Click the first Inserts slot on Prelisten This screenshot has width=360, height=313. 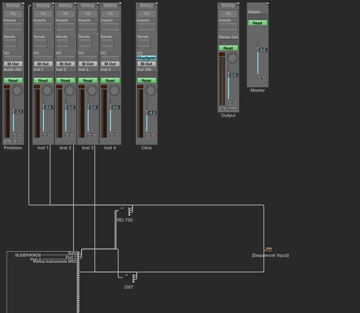click(13, 25)
